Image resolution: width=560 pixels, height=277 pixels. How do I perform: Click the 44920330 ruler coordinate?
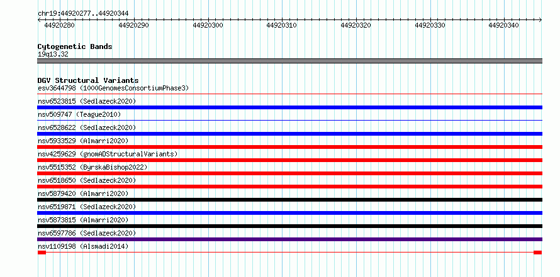(430, 25)
